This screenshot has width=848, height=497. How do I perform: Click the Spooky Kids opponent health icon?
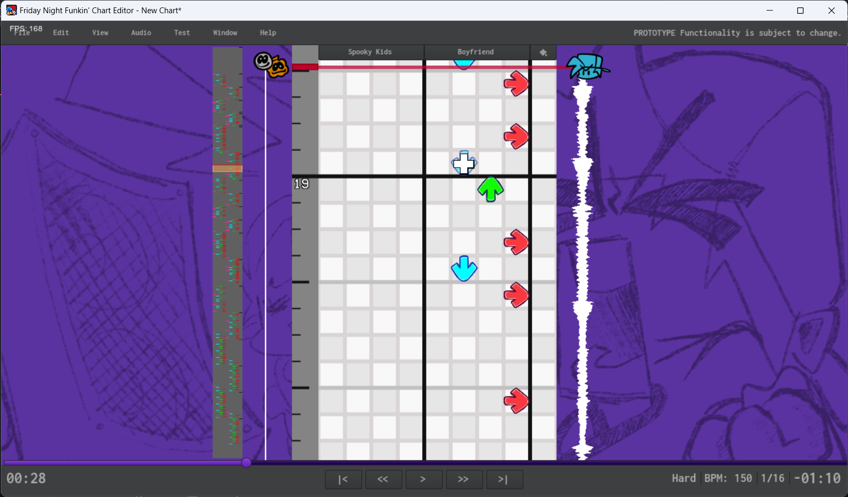pos(271,65)
